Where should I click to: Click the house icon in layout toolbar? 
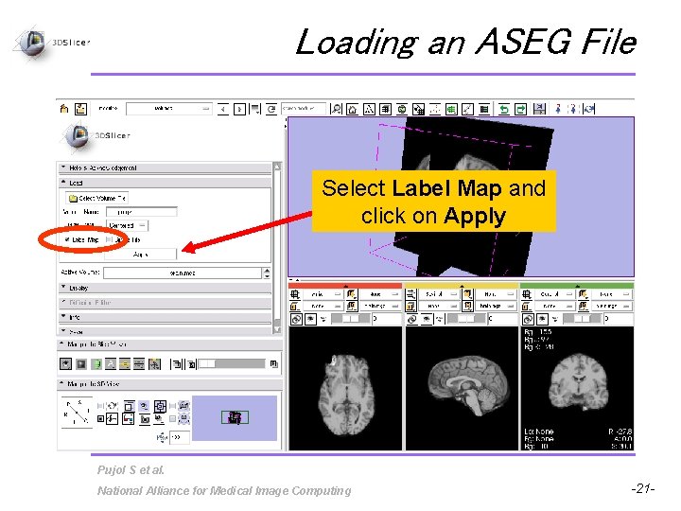(352, 109)
